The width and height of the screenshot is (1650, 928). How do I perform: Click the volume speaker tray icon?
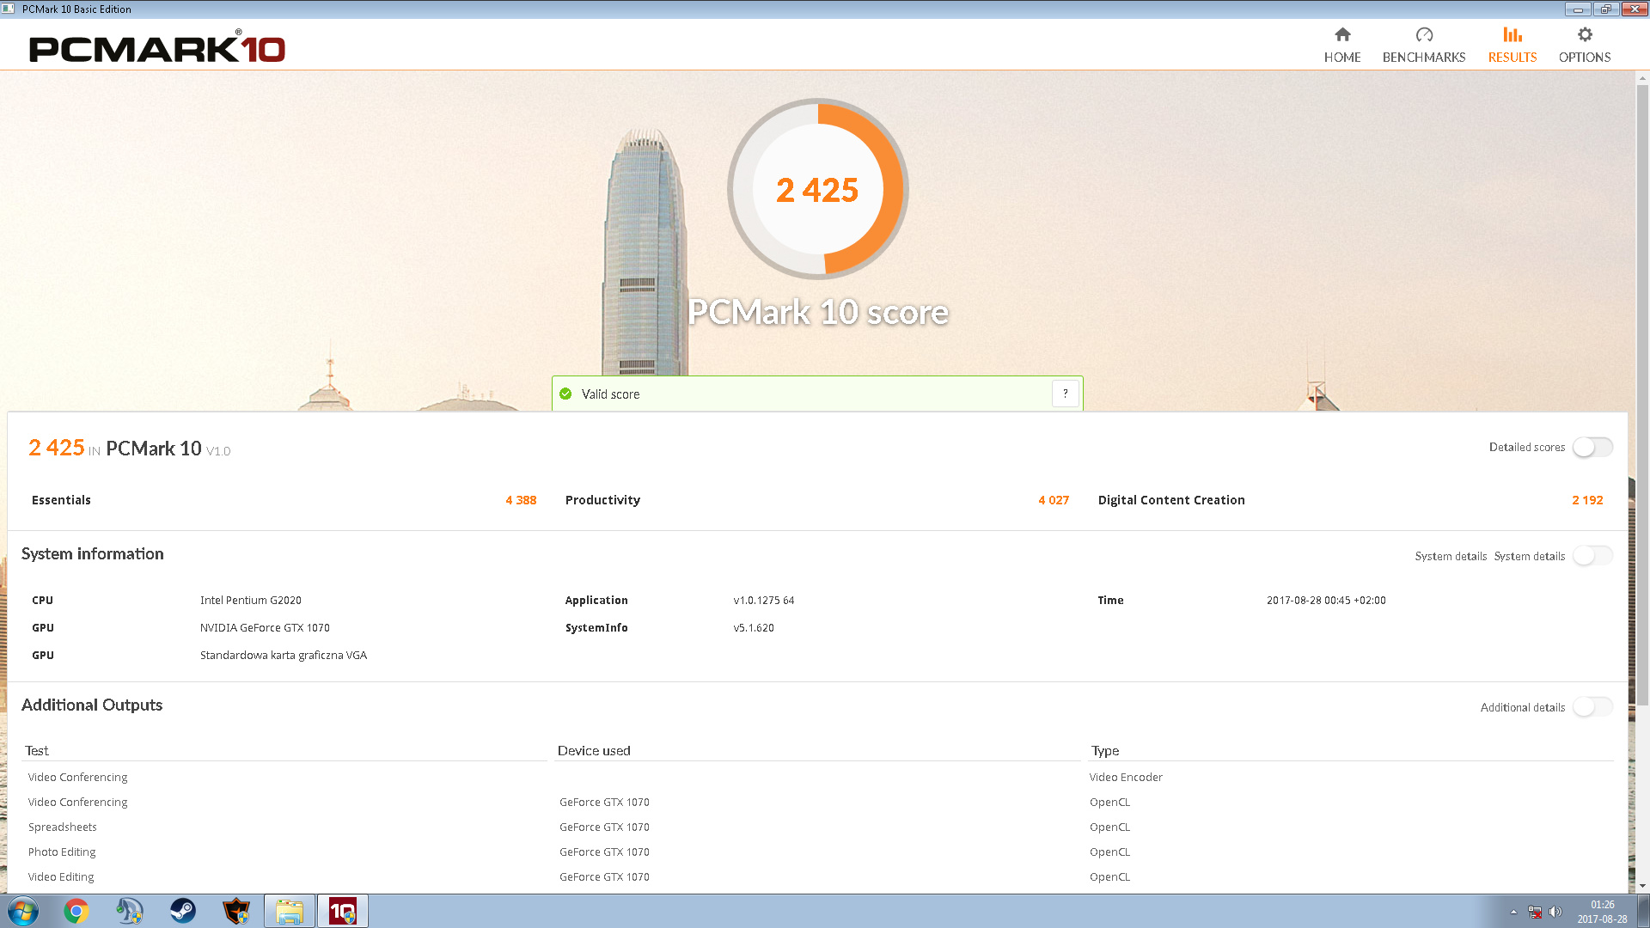(1555, 912)
